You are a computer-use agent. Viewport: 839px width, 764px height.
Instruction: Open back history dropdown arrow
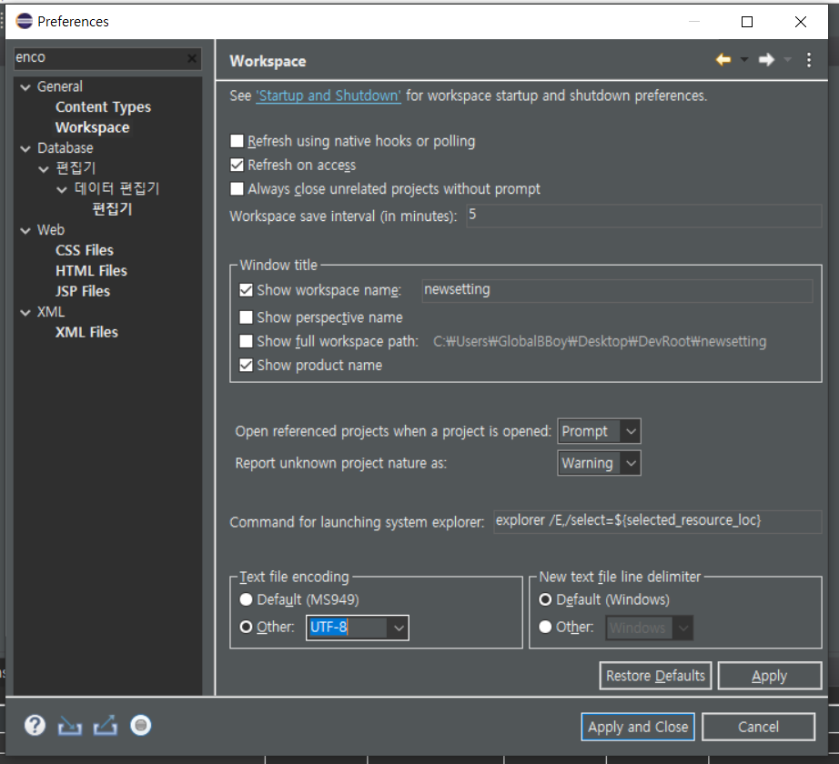pos(744,60)
